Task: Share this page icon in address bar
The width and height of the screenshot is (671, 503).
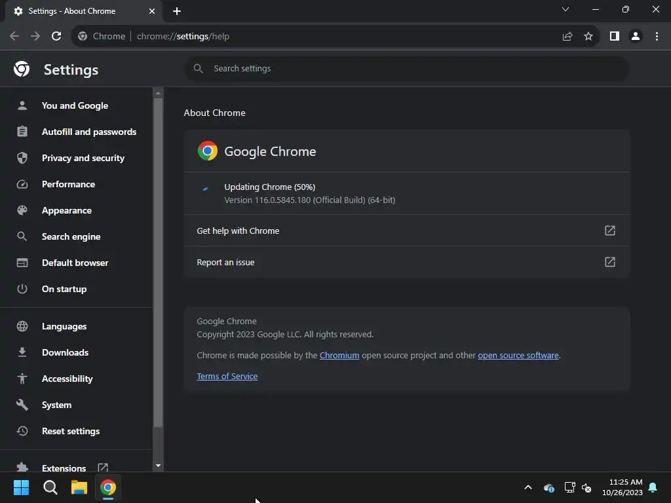Action: click(567, 37)
